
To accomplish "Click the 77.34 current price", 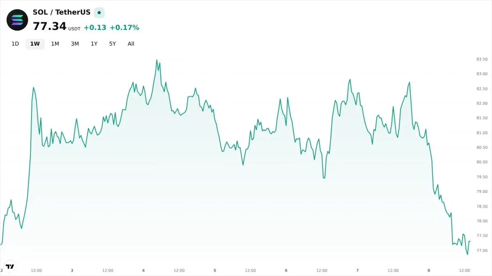I will pyautogui.click(x=50, y=27).
